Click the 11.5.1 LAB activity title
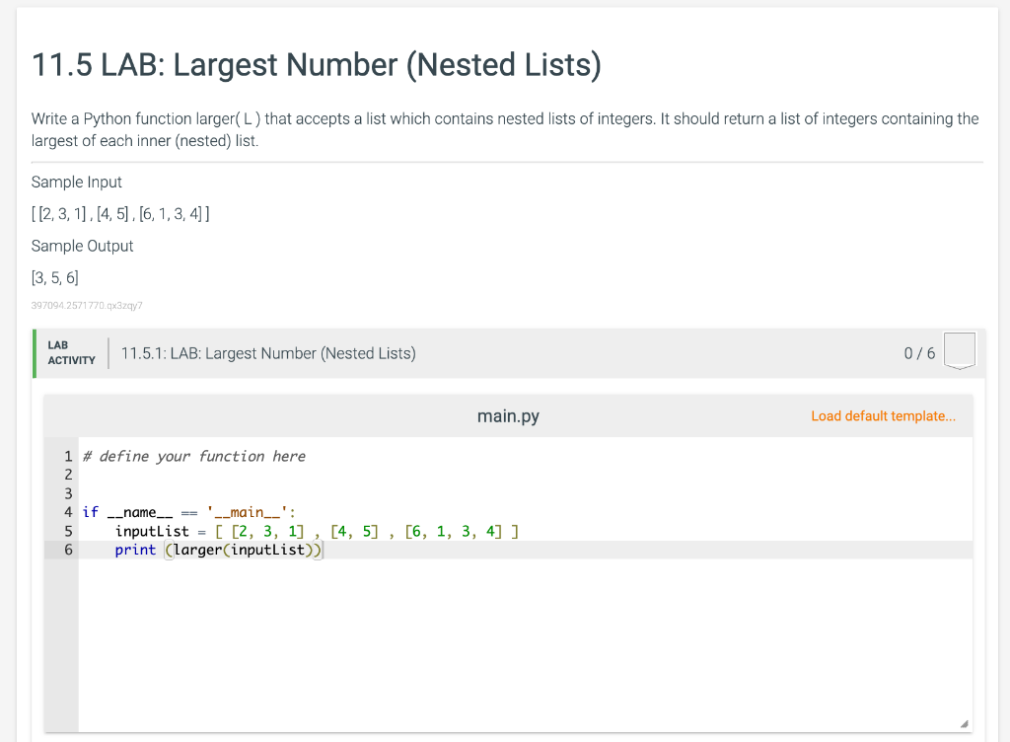 point(267,352)
